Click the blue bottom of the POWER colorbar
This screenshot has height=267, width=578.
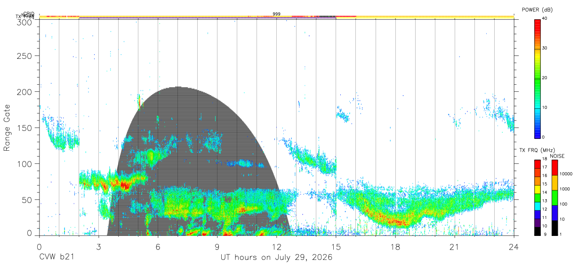(538, 132)
